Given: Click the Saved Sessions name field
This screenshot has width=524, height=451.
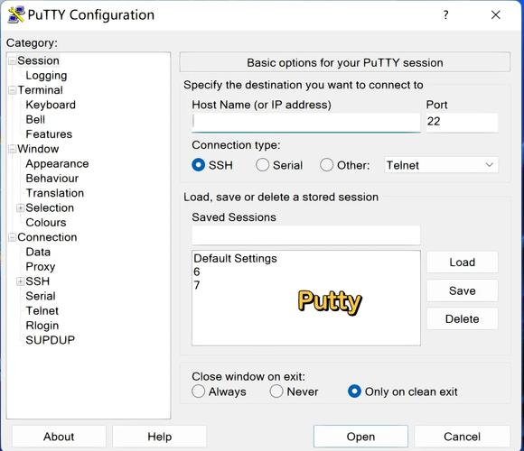Looking at the screenshot, I should pyautogui.click(x=305, y=235).
